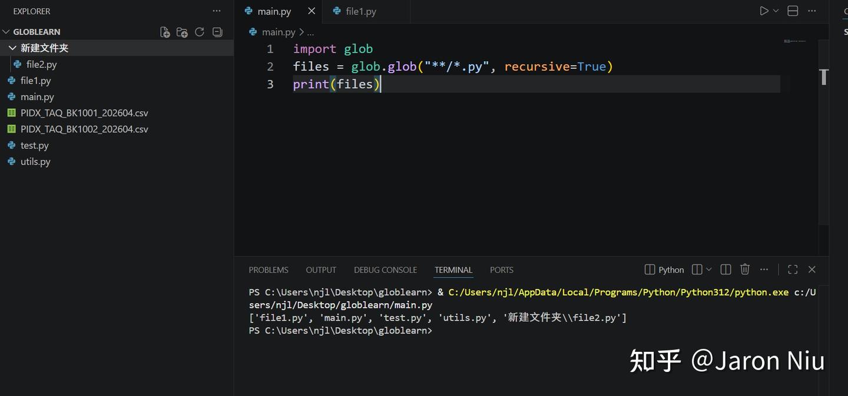Image resolution: width=848 pixels, height=396 pixels.
Task: Refresh the Explorer file tree
Action: pyautogui.click(x=200, y=32)
